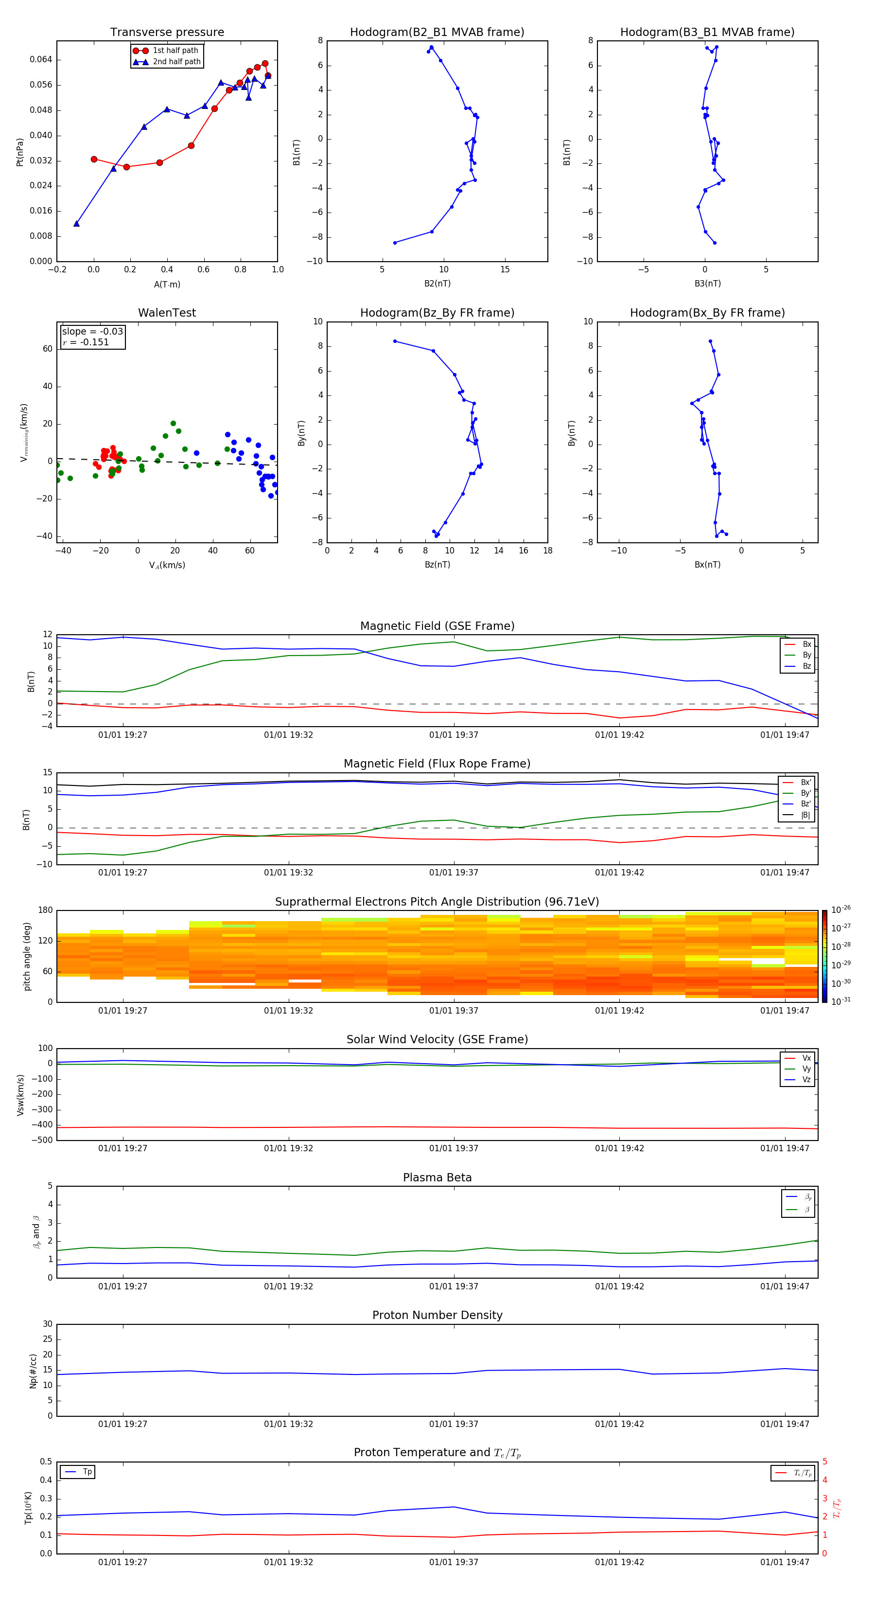Click the 'Pt(nPa)' y-axis label

(19, 151)
